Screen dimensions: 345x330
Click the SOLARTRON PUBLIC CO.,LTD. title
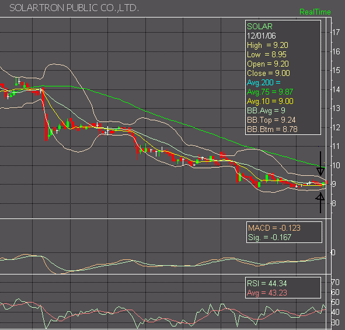pyautogui.click(x=74, y=8)
